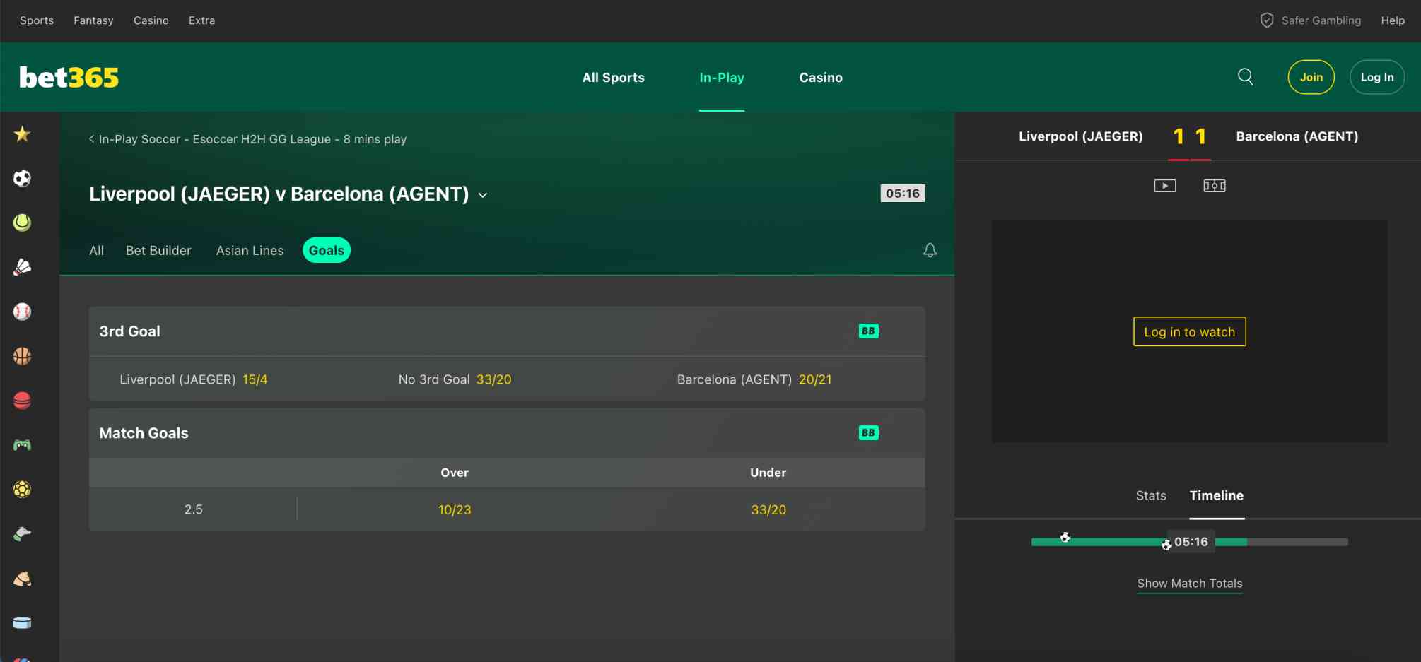Open the Soccer sports section in the sidebar
The width and height of the screenshot is (1421, 662).
pyautogui.click(x=22, y=178)
